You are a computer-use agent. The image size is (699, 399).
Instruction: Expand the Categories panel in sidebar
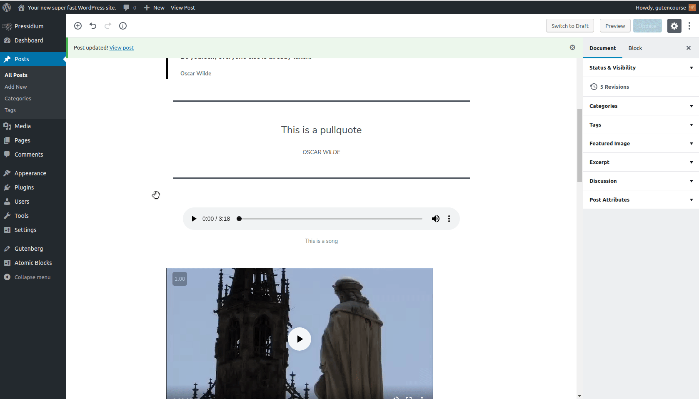641,106
